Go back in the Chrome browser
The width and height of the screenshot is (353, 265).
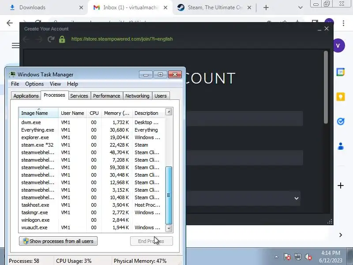click(10, 23)
